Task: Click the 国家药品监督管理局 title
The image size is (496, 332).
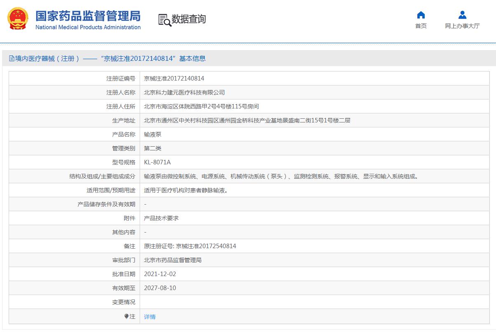Action: coord(88,16)
